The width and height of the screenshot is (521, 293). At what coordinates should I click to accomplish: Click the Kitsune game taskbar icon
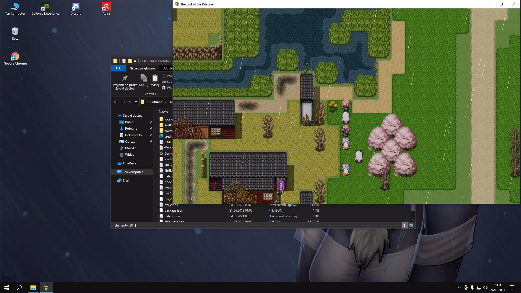[x=46, y=288]
